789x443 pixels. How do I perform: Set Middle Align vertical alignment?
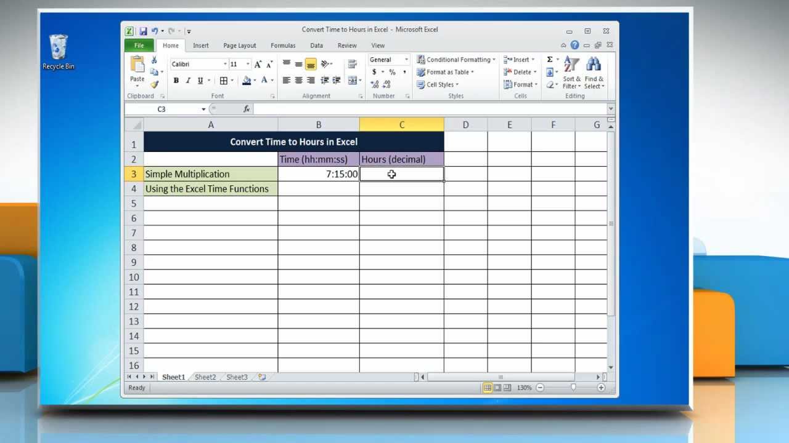(x=298, y=64)
